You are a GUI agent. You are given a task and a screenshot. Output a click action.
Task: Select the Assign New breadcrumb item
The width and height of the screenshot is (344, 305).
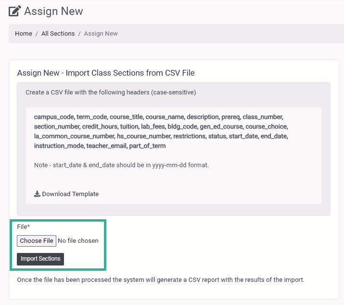click(x=101, y=34)
